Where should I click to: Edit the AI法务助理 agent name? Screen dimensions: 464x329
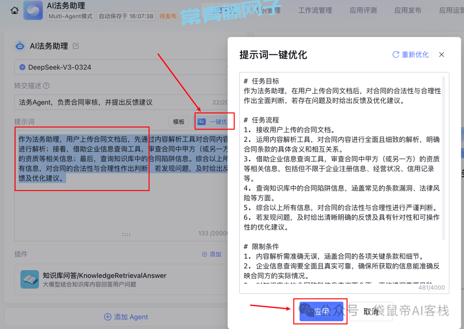click(x=76, y=46)
